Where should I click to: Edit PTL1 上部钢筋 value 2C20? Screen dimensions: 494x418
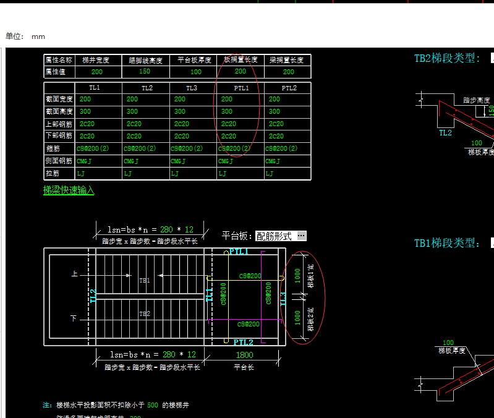[x=228, y=124]
